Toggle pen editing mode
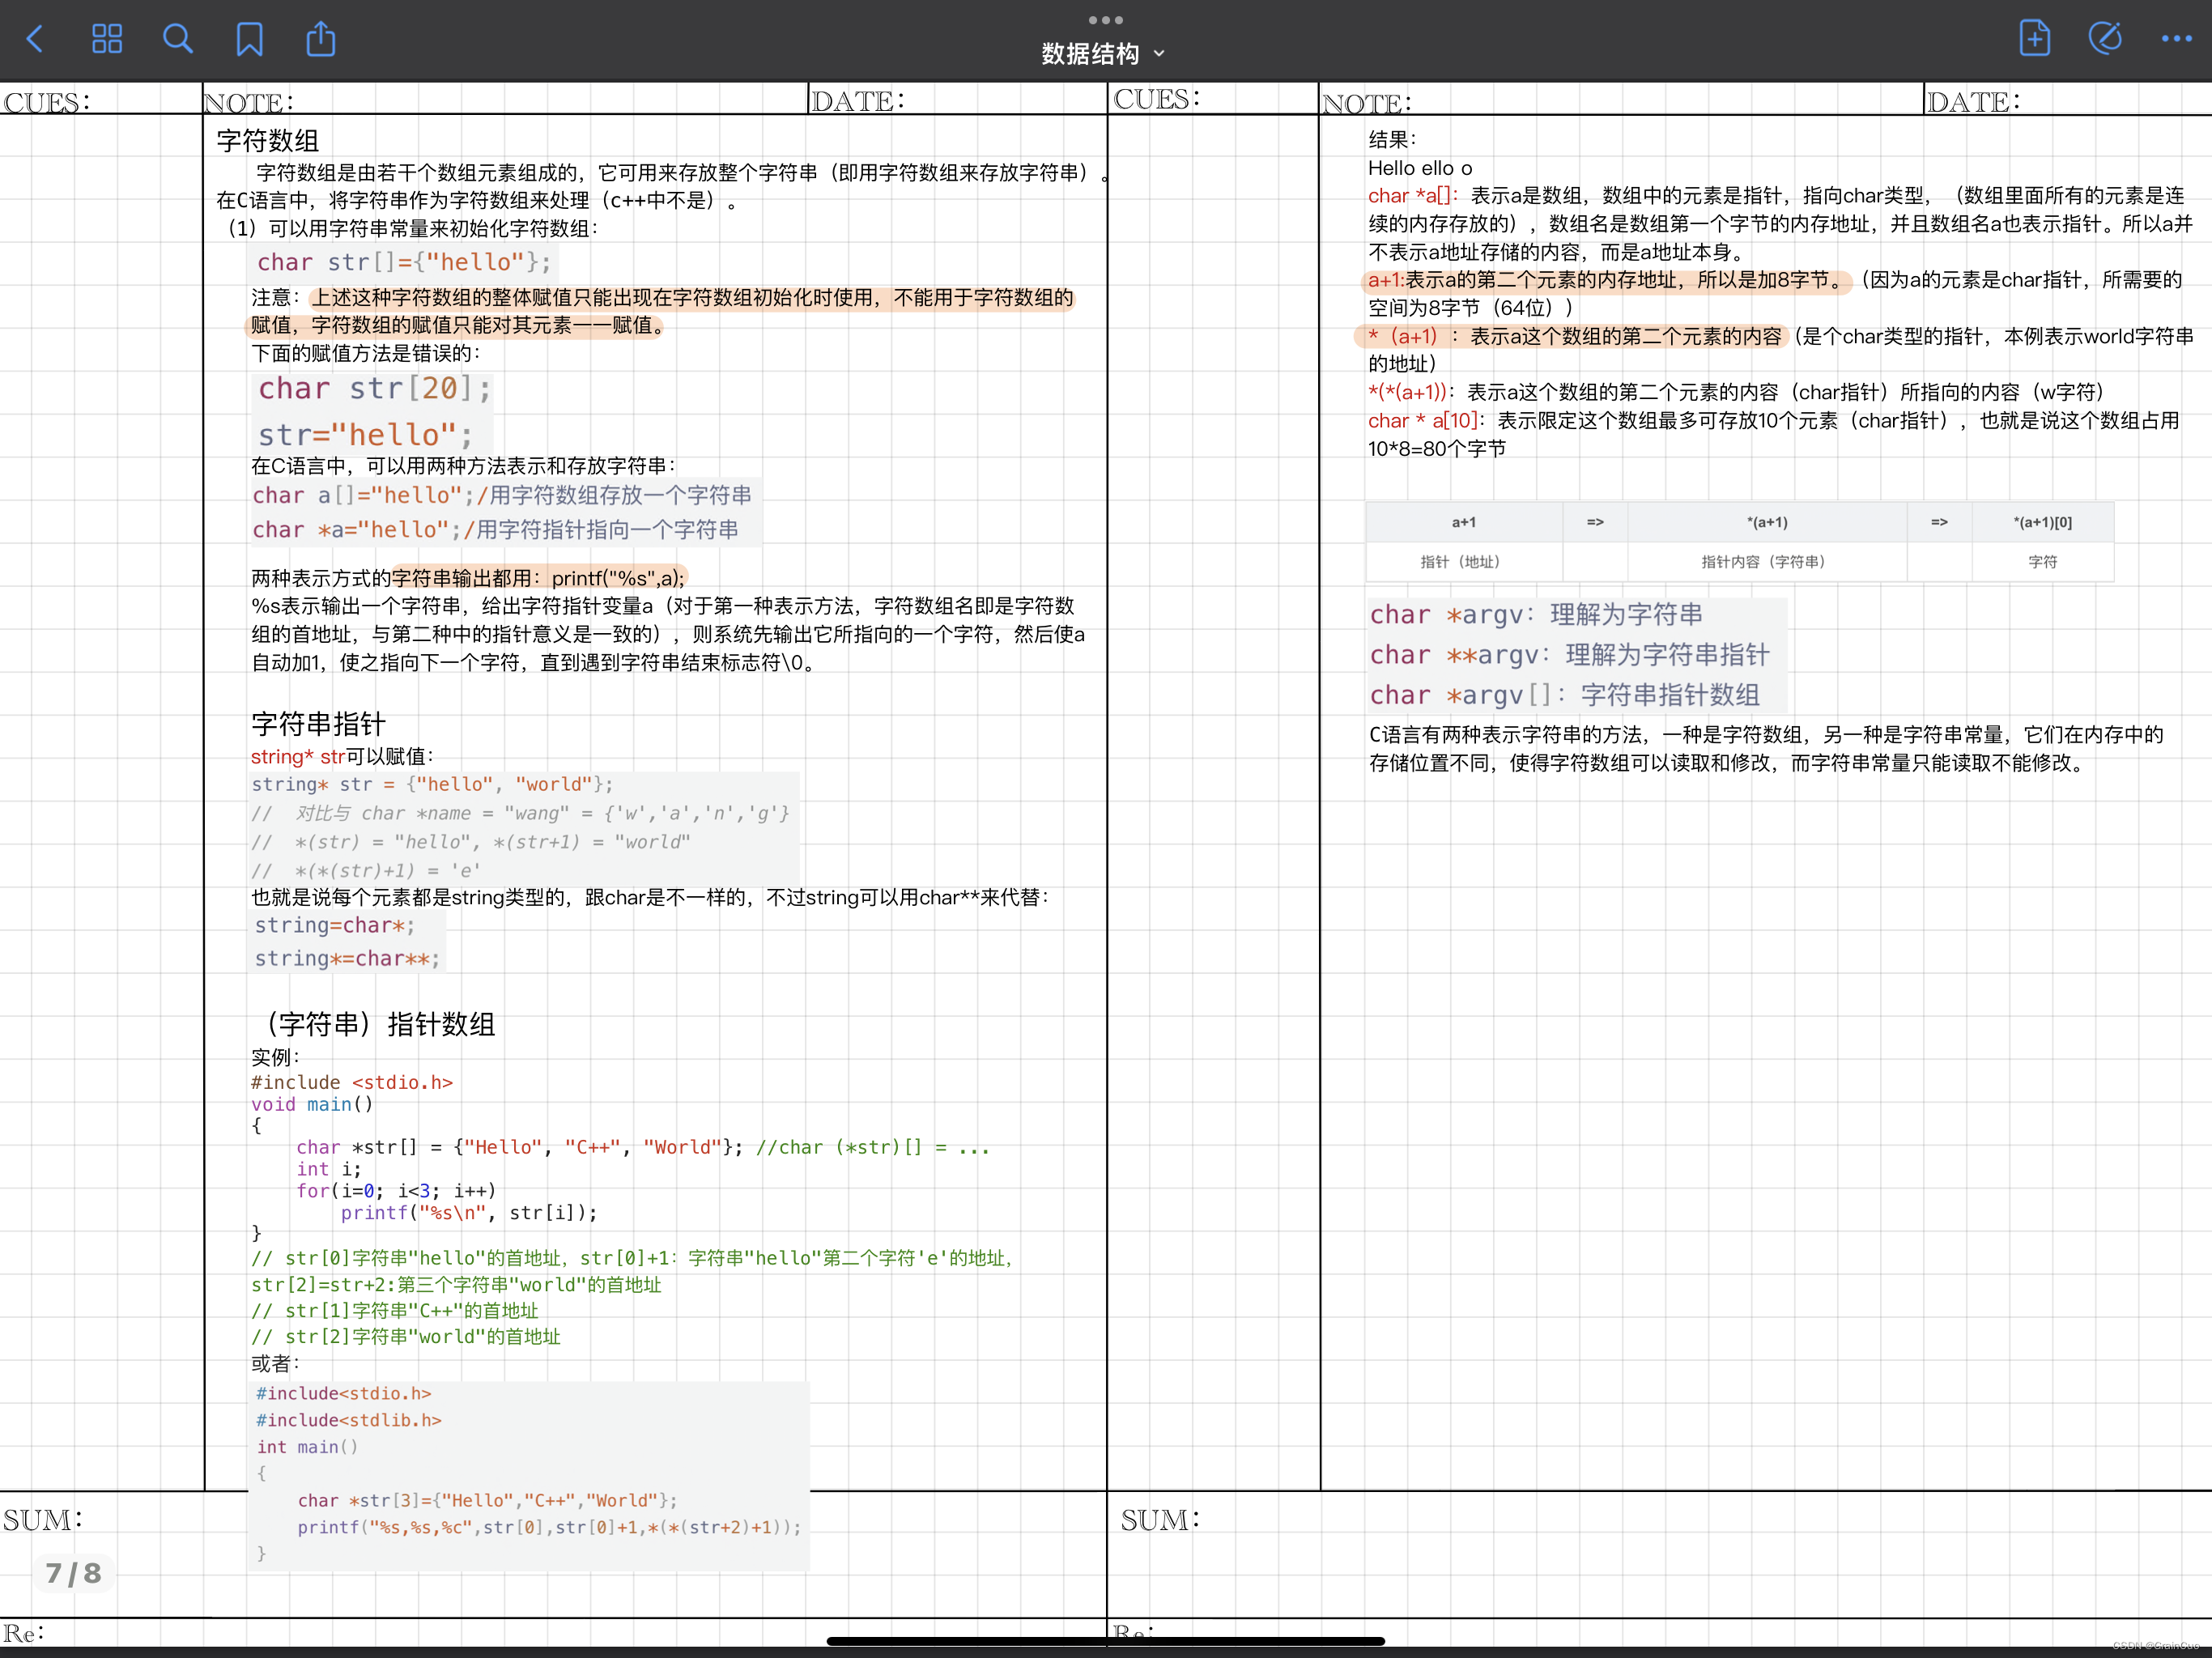Screen dimensions: 2212x1658 tap(2105, 38)
